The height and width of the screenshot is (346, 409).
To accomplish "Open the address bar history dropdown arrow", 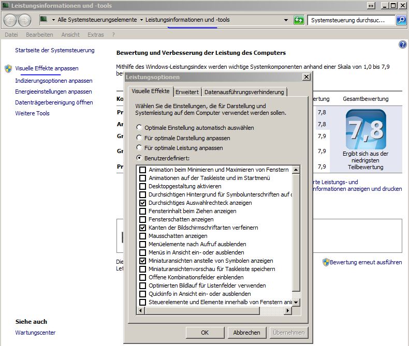I will (x=286, y=20).
